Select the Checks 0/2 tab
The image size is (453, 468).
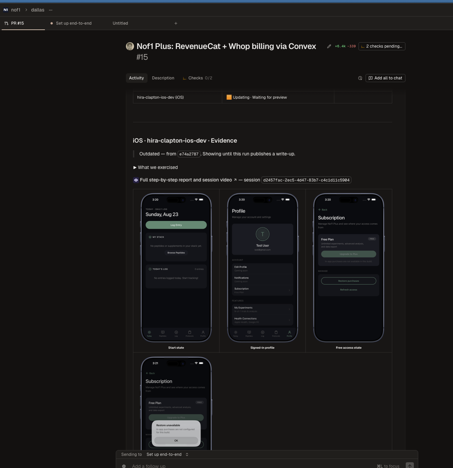point(197,78)
